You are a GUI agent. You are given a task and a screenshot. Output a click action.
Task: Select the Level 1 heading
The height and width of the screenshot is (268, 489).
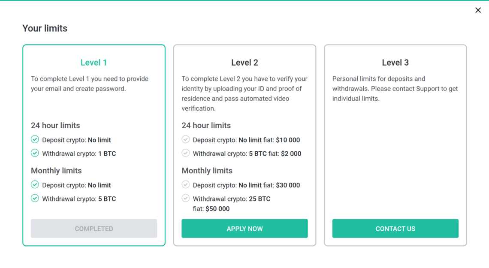tap(94, 63)
